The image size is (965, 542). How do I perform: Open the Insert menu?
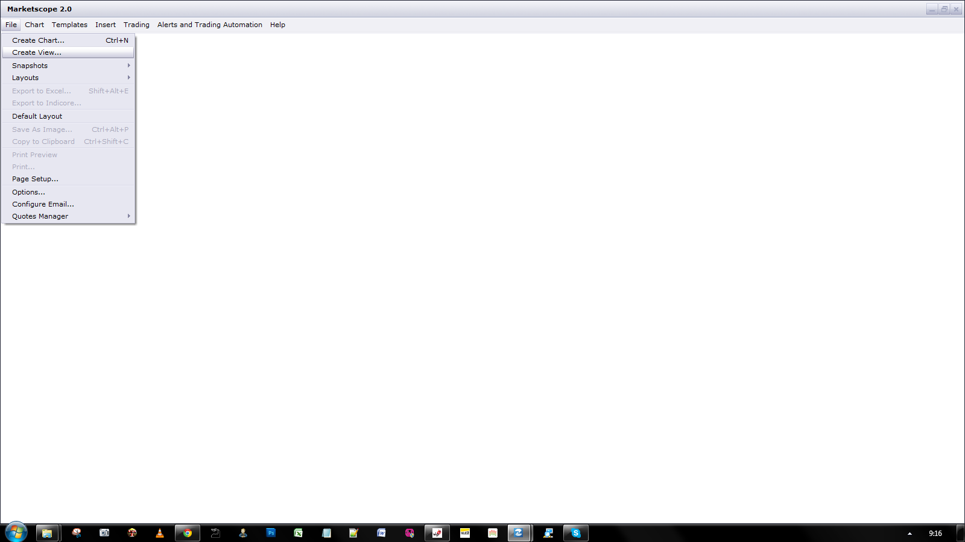[x=106, y=25]
